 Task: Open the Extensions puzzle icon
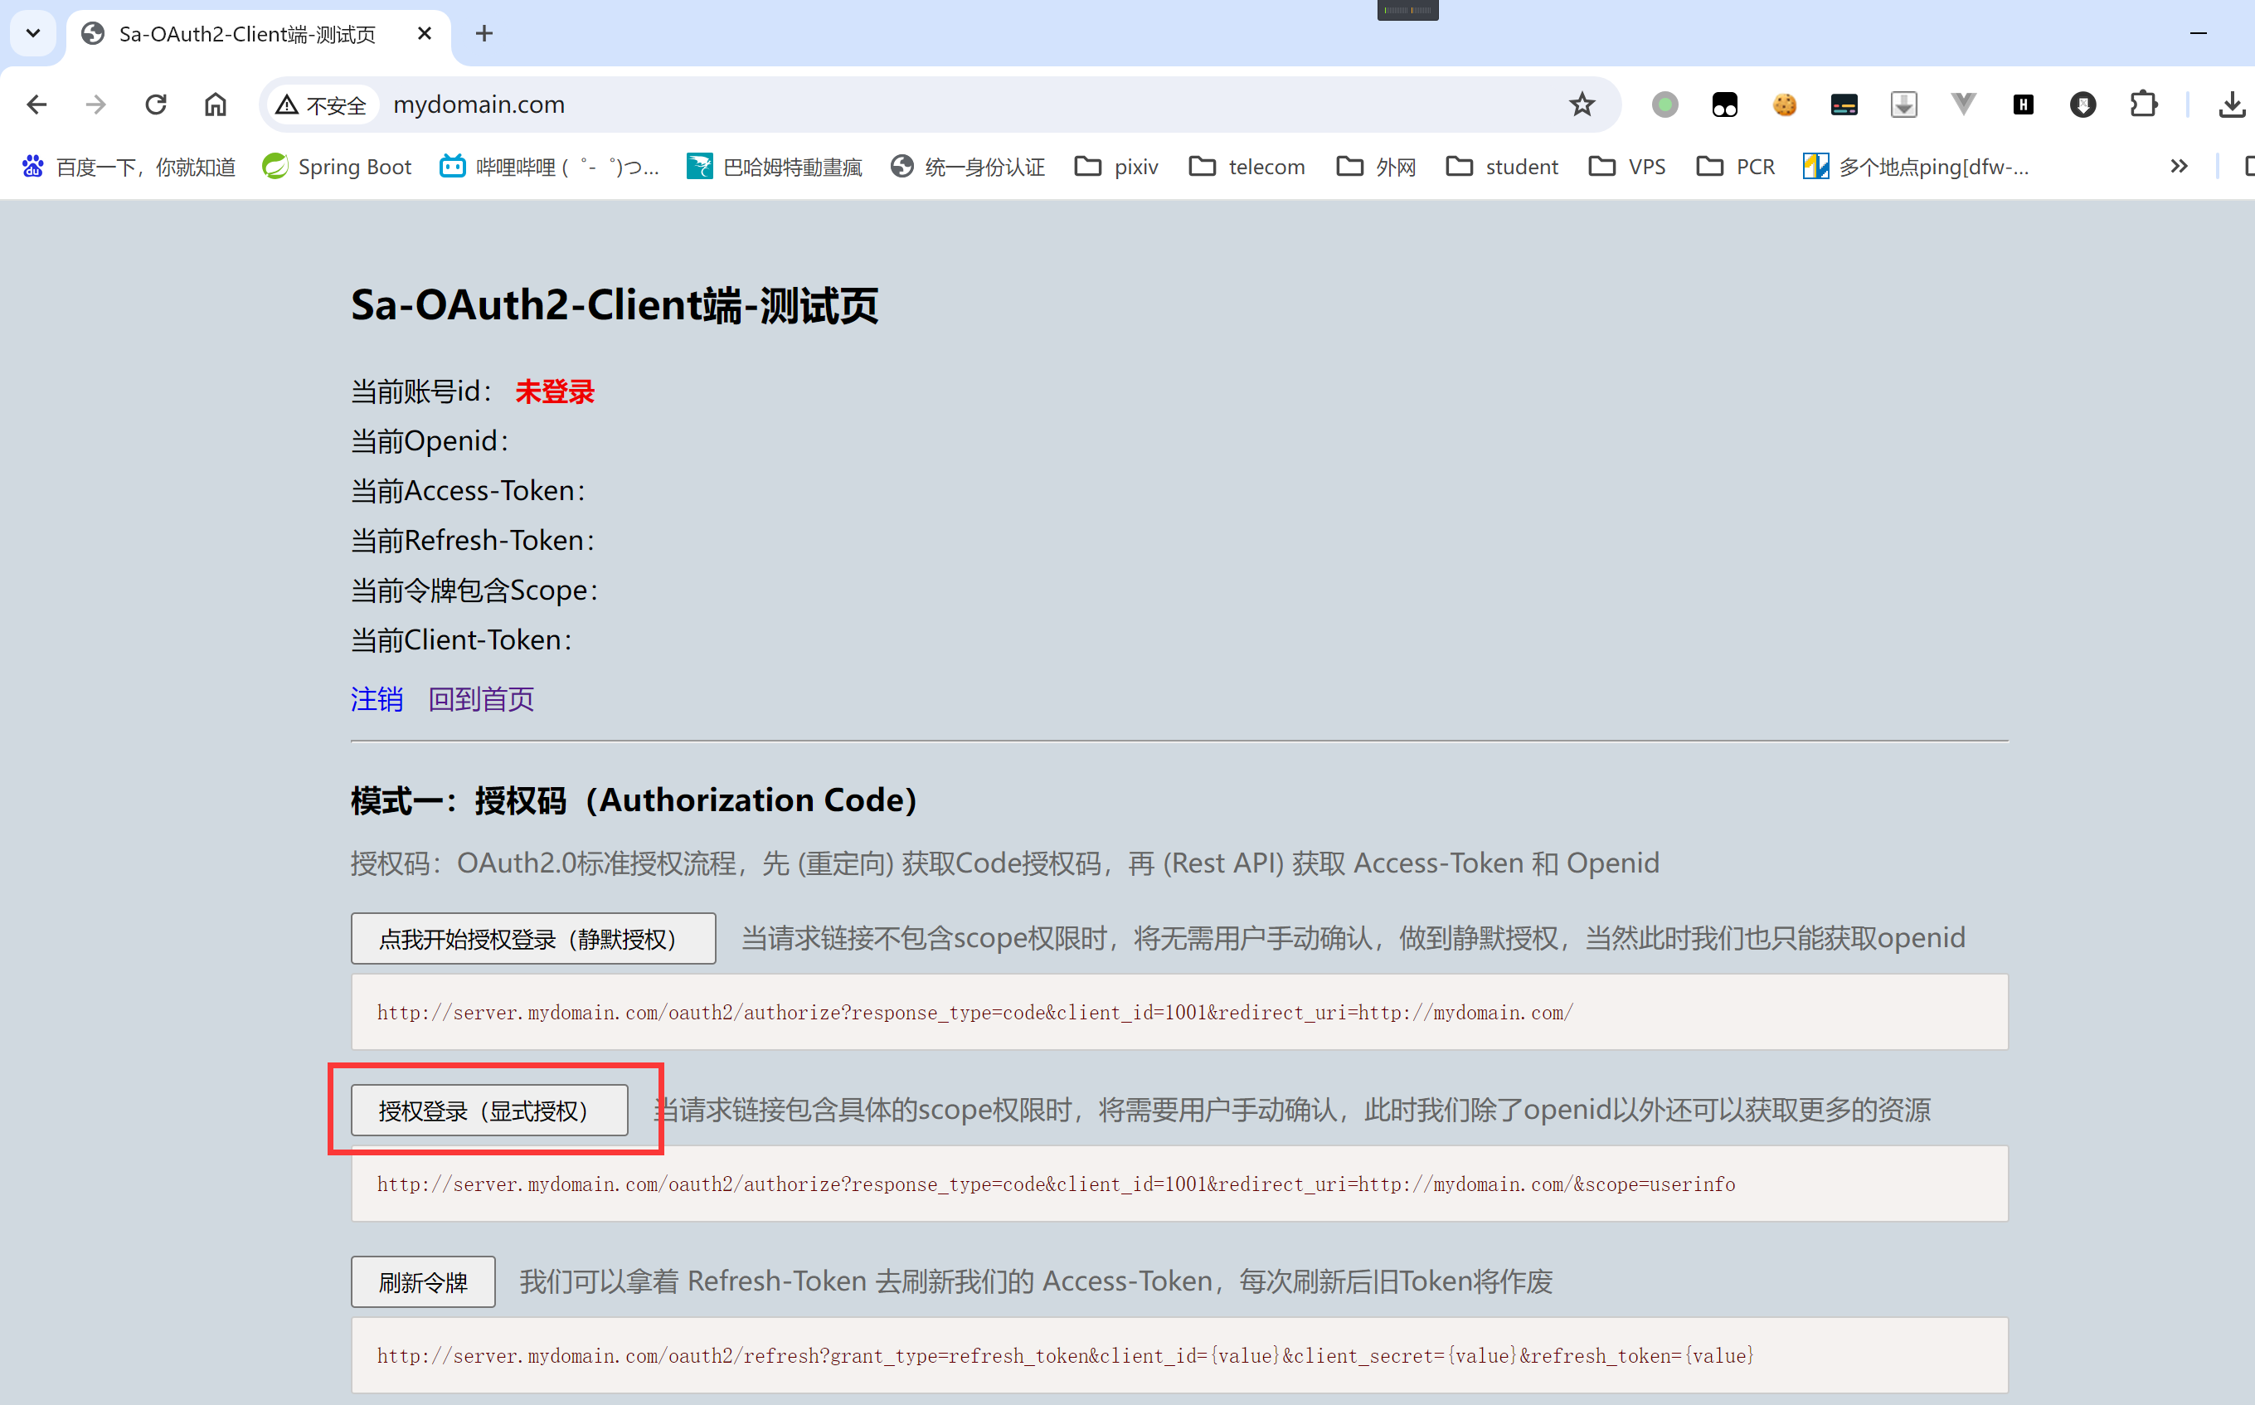pos(2142,105)
